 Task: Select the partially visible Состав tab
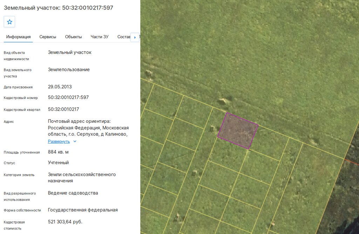pos(124,37)
